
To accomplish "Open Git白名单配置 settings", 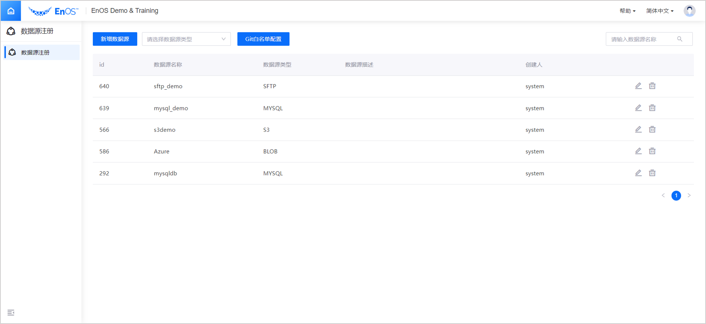I will [263, 39].
